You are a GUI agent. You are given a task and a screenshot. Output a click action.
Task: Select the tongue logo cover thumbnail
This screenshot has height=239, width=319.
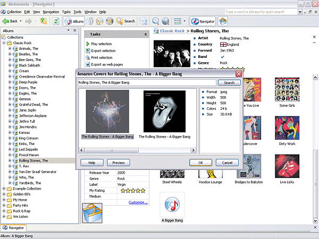click(x=164, y=110)
